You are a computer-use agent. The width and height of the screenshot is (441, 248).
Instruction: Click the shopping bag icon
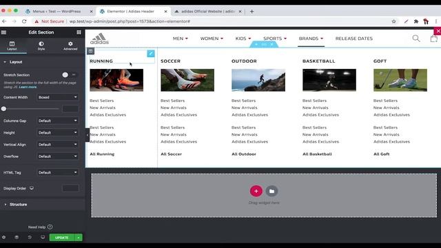pyautogui.click(x=433, y=39)
